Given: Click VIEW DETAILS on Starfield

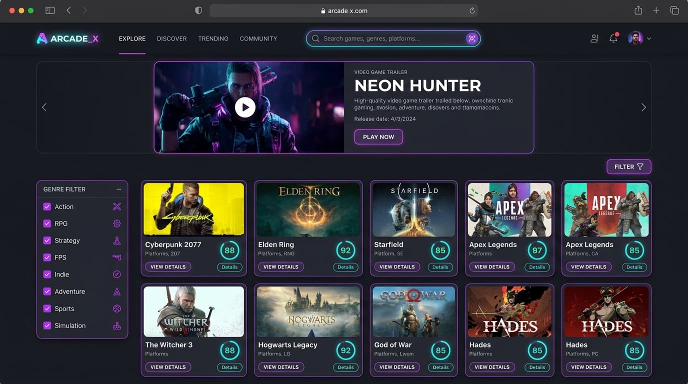Looking at the screenshot, I should (x=397, y=267).
